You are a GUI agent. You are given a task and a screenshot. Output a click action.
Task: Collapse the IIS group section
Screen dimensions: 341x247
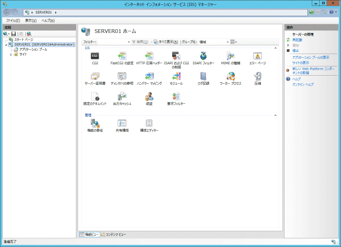[x=275, y=48]
